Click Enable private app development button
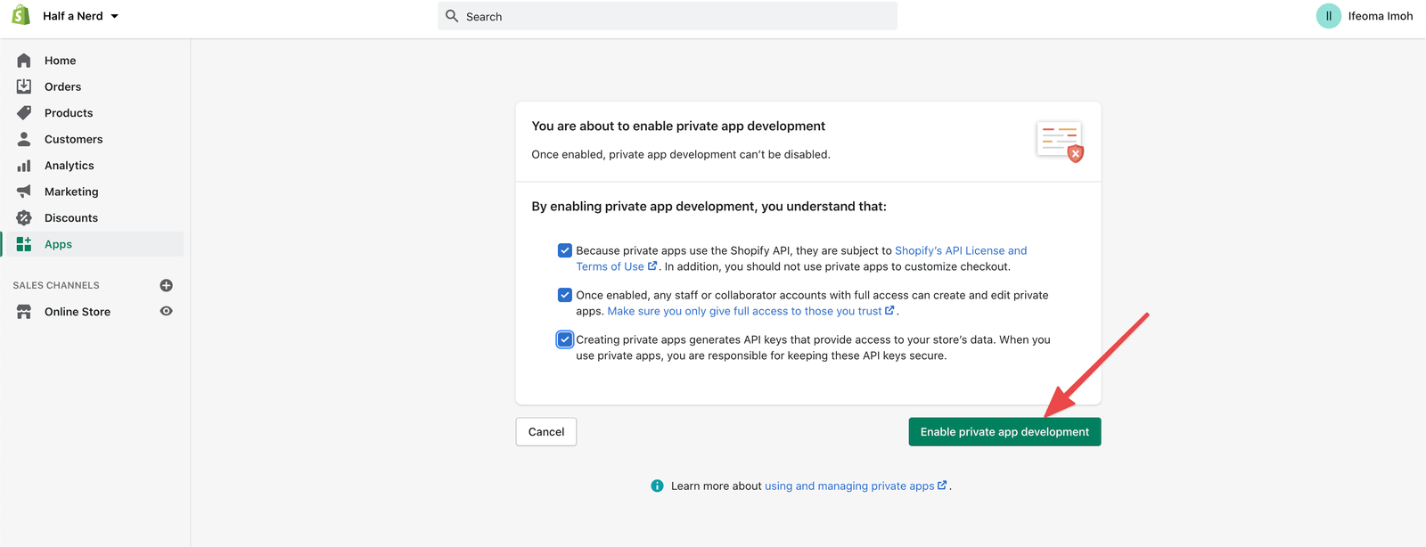 (x=1004, y=432)
